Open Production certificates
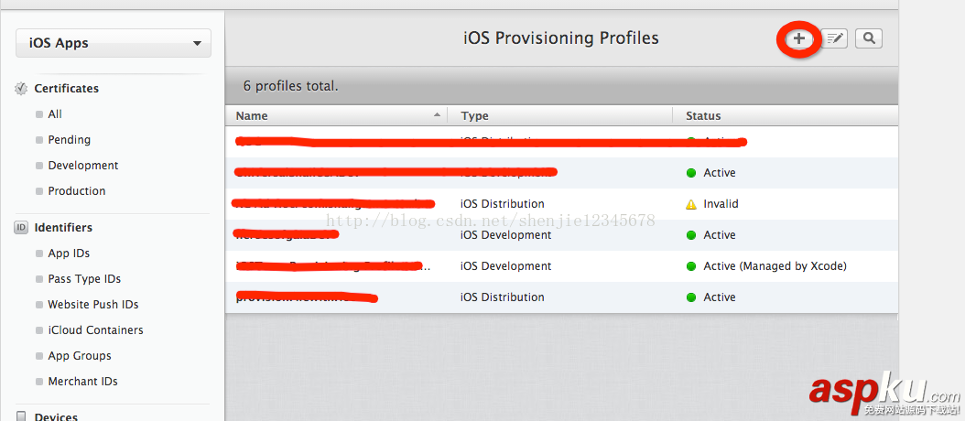965x421 pixels. (76, 191)
